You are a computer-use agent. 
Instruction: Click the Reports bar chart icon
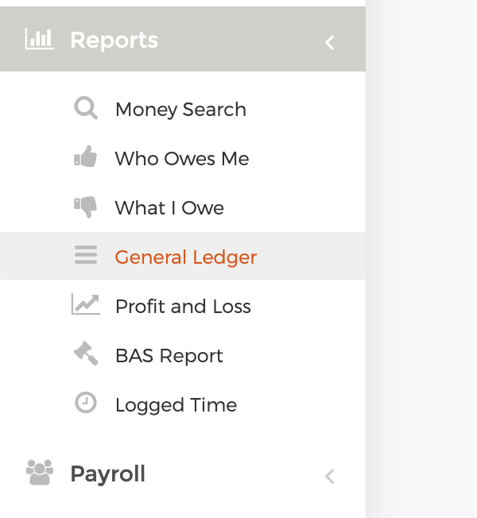click(x=40, y=39)
